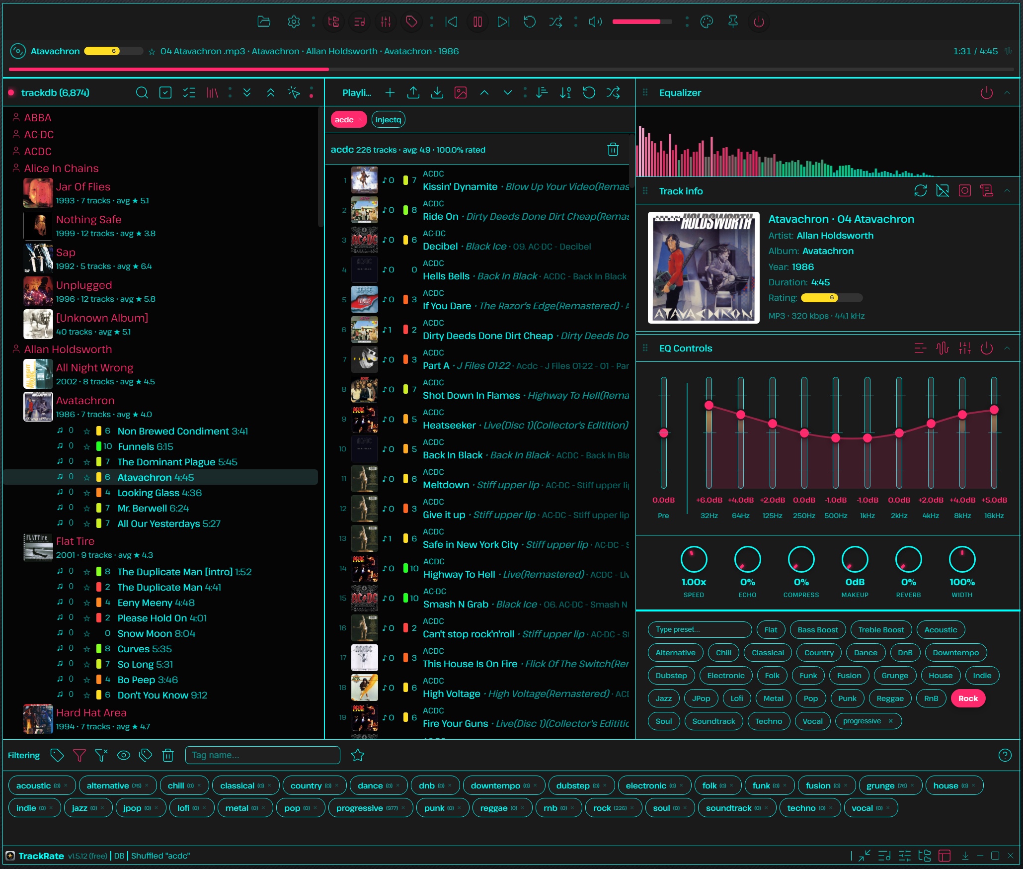Click the SPEED knob
Image resolution: width=1023 pixels, height=869 pixels.
click(694, 559)
